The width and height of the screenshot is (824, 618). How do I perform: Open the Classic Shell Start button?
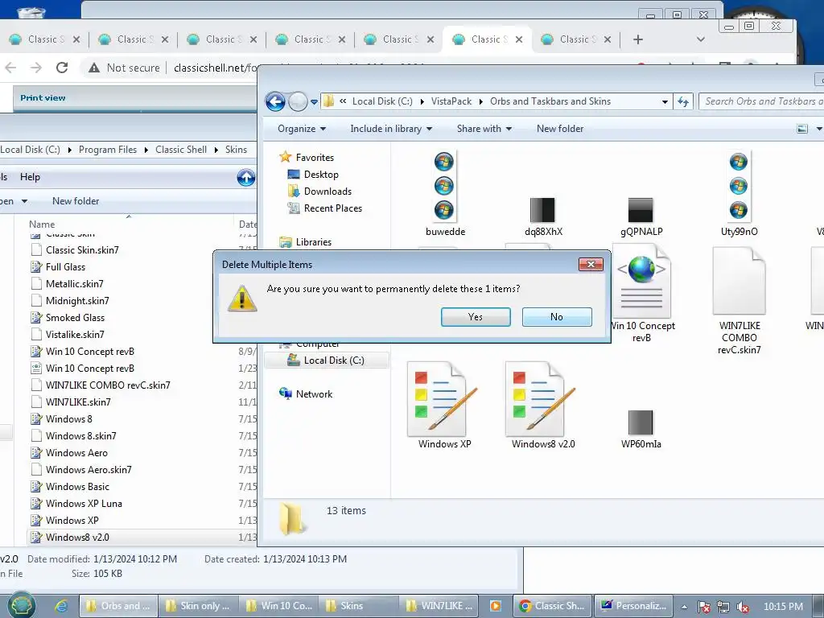pos(20,605)
